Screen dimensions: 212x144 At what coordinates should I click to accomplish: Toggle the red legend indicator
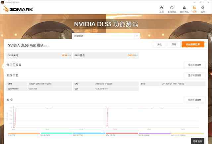[x=122, y=134]
